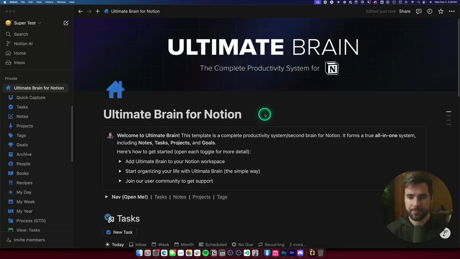Click the New Task button
460x259 pixels.
[x=119, y=232]
